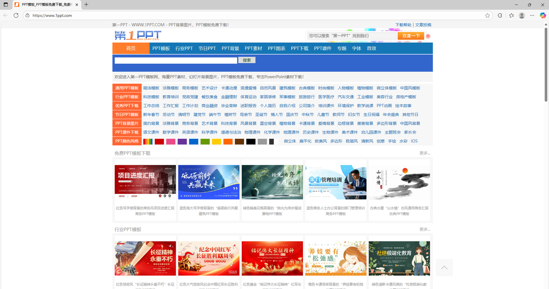This screenshot has width=549, height=289.
Task: Select the rainbow multicolor swatch
Action: [148, 142]
